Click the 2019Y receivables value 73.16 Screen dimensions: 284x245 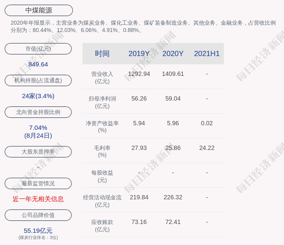point(139,222)
